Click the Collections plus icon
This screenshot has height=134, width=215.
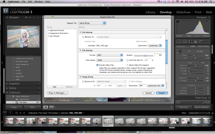click(x=39, y=93)
